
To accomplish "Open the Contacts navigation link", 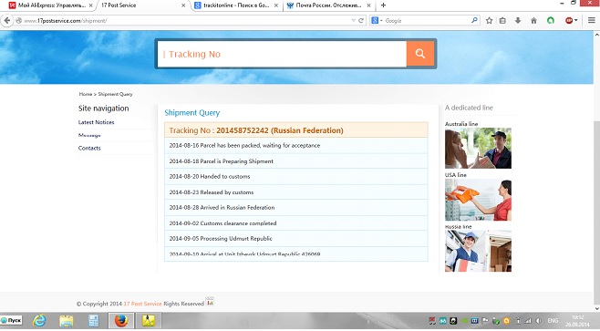I will (89, 148).
